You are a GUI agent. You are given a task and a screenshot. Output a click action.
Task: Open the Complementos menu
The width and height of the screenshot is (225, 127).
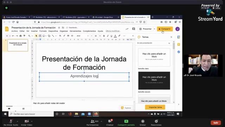[x=89, y=31]
